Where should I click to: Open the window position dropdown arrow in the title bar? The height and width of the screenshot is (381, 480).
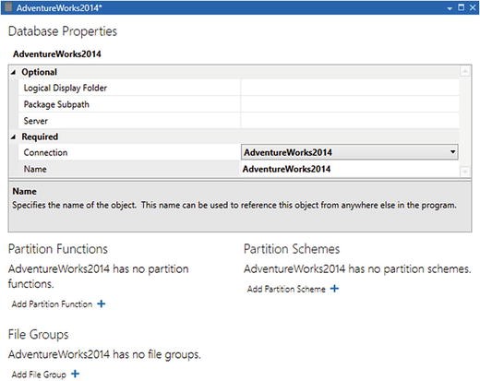pos(450,8)
